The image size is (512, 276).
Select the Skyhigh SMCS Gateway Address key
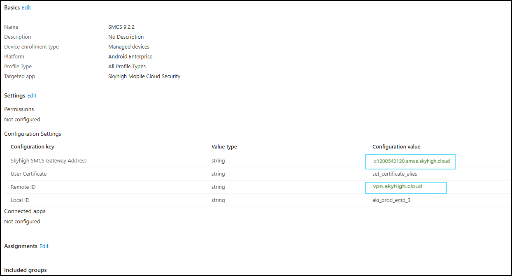pos(49,160)
